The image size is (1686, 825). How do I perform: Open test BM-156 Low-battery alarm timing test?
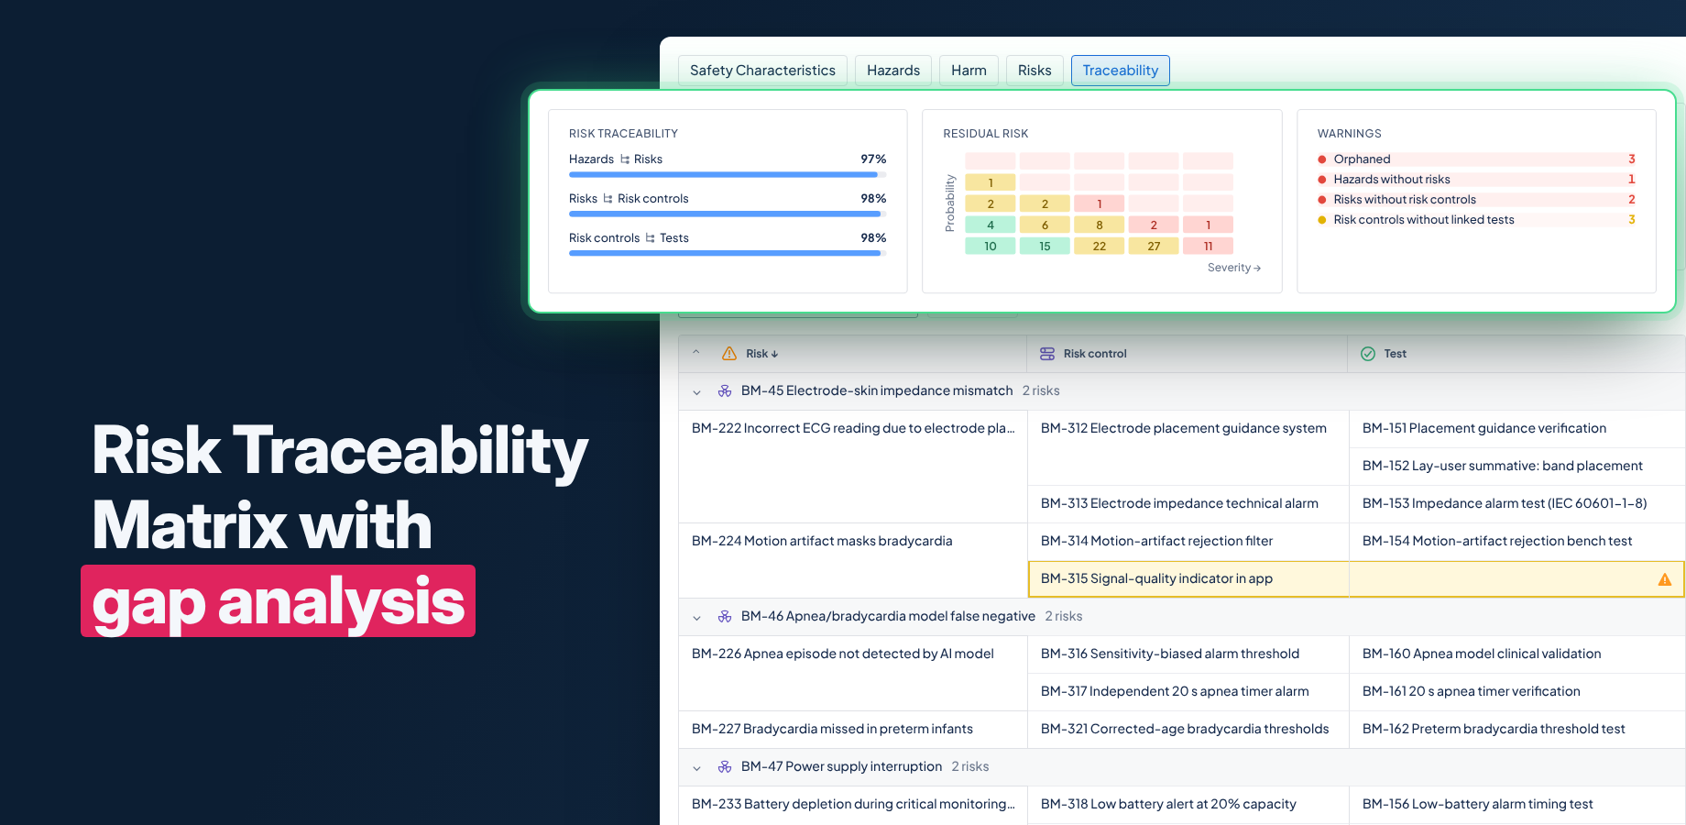[1478, 804]
